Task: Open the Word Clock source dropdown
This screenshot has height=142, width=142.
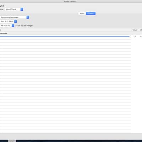Action: coord(14,9)
